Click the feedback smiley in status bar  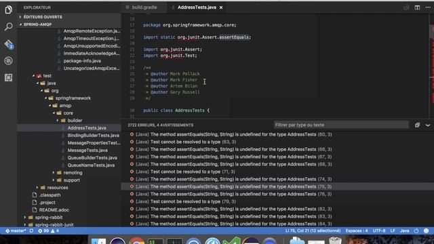click(427, 230)
